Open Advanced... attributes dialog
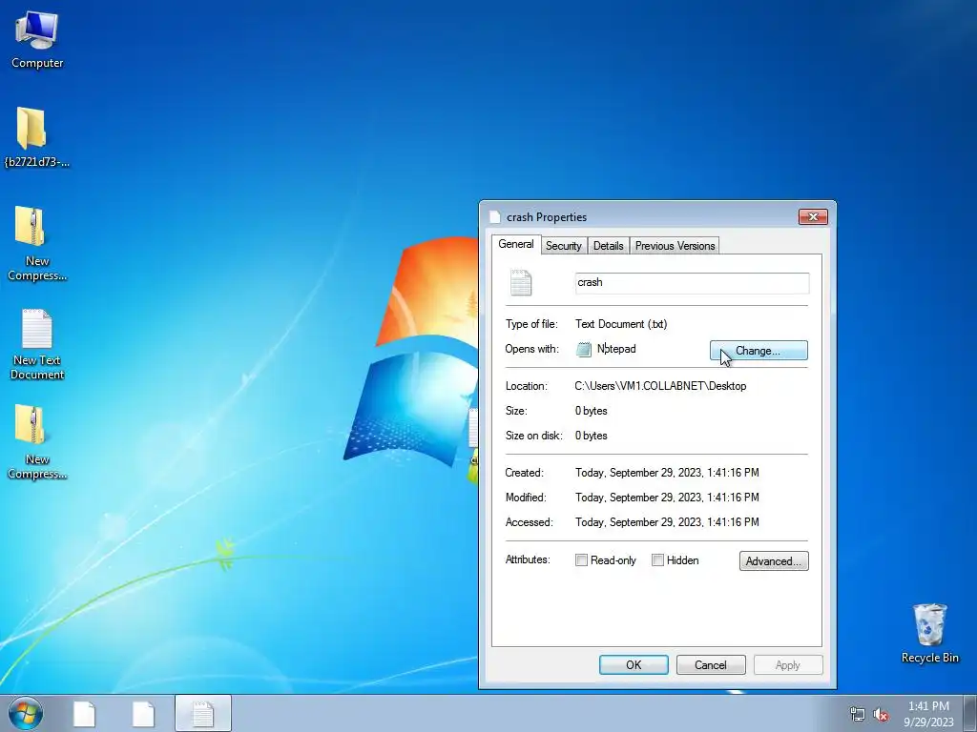Screen dimensions: 977x732 tap(774, 560)
